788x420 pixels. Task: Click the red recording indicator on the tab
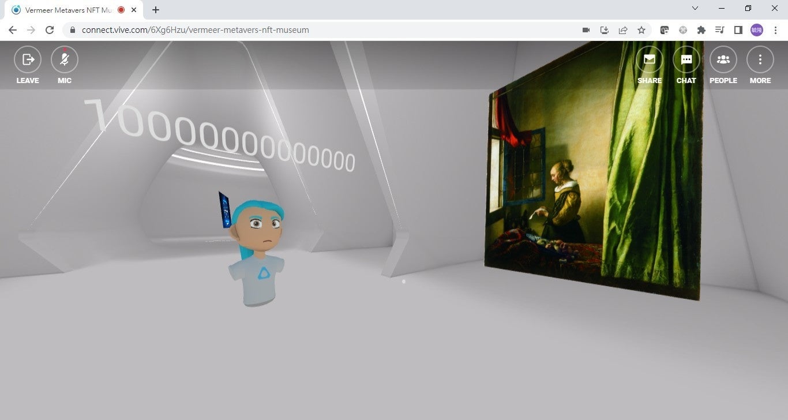coord(121,10)
